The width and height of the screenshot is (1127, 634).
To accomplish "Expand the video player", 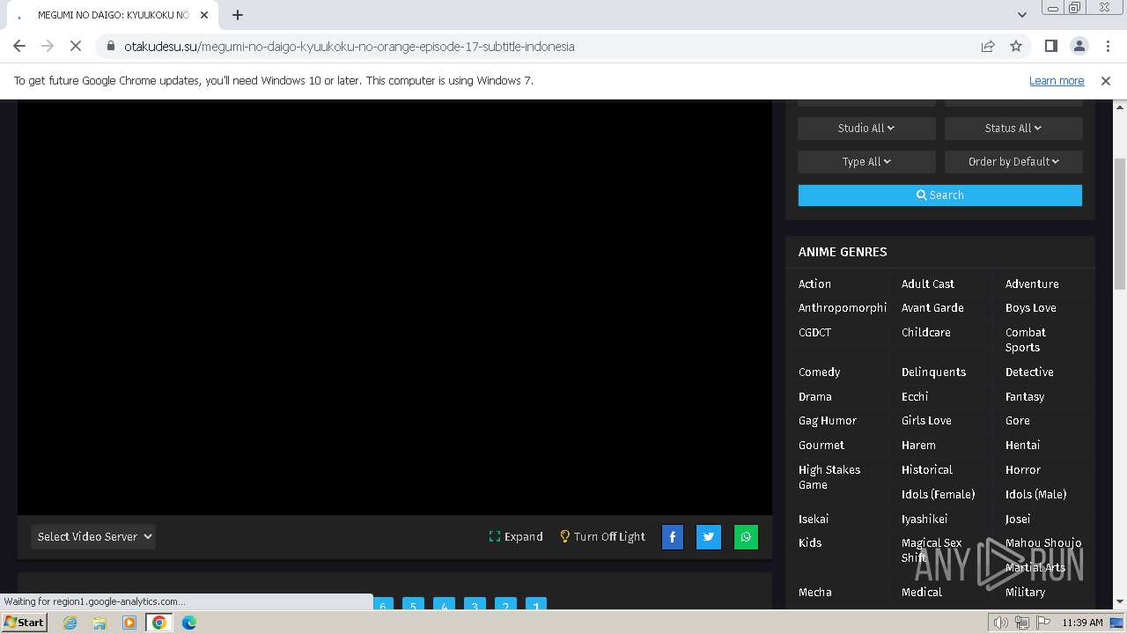I will pos(516,536).
